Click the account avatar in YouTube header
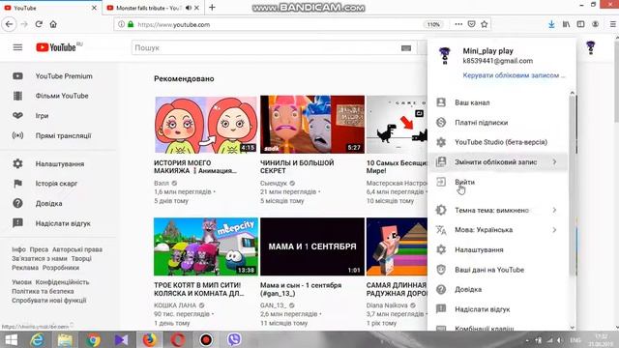The height and width of the screenshot is (348, 619). point(591,47)
